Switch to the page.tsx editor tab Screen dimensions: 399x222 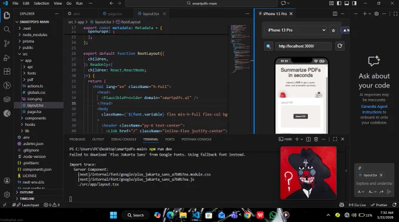[x=115, y=13]
